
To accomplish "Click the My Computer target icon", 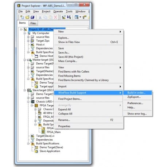I will point(29,33).
